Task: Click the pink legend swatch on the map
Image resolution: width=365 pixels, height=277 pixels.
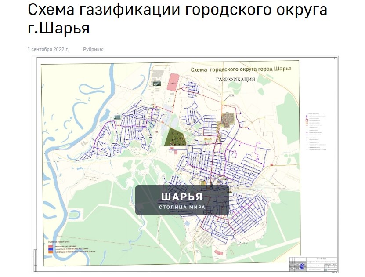Action: tap(51, 246)
